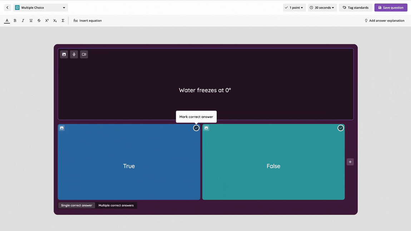Screen dimensions: 411x231
Task: Open the Multiple Choice question type dropdown
Action: coord(40,7)
